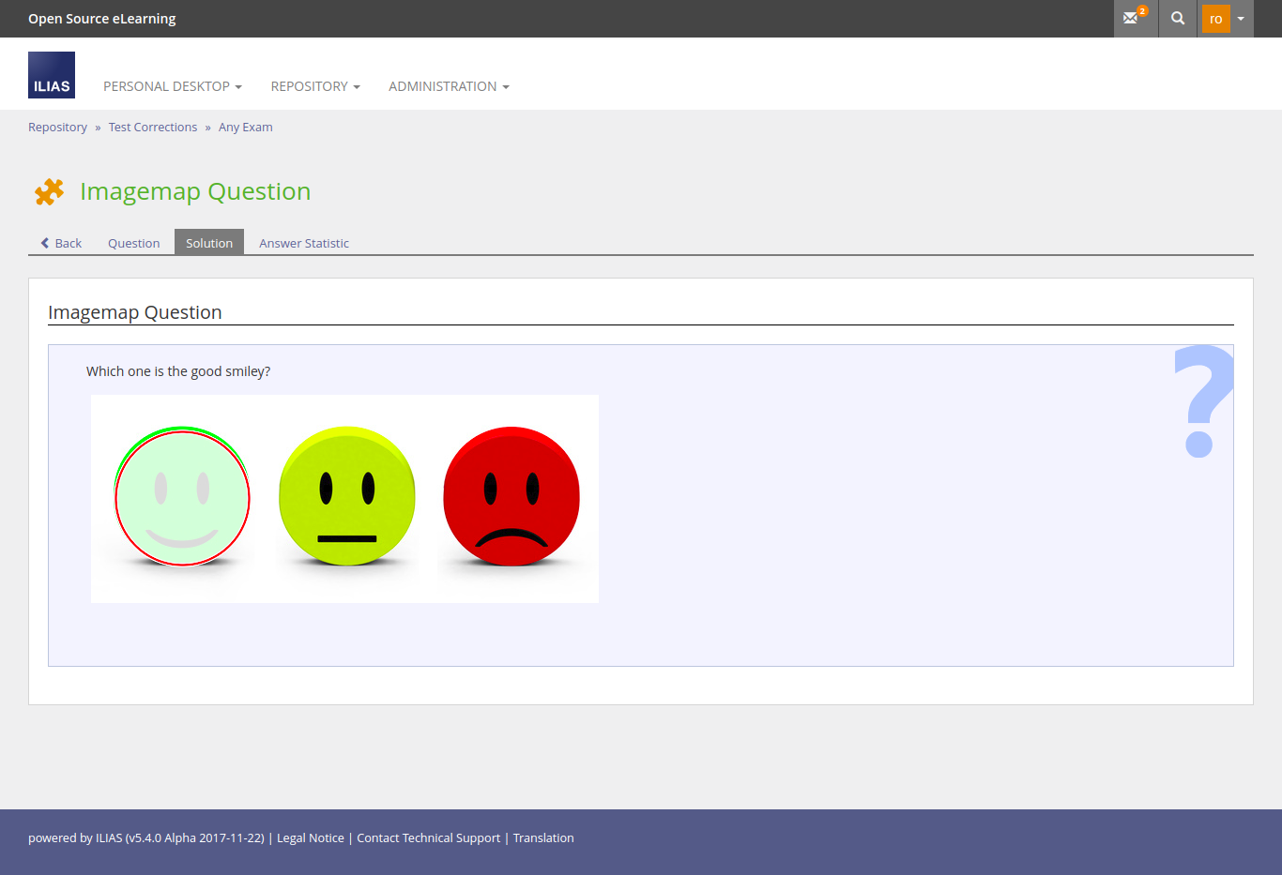Viewport: 1282px width, 875px height.
Task: Click the search magnifier icon
Action: coord(1178,19)
